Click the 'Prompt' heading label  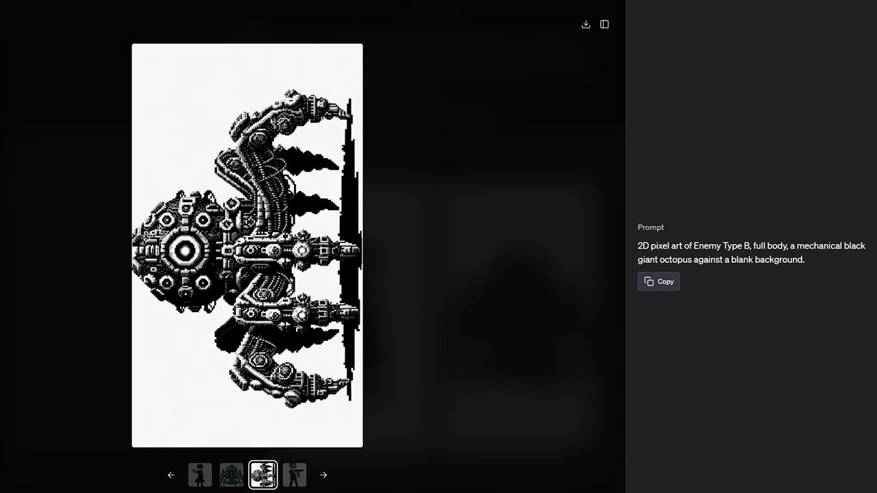(651, 227)
